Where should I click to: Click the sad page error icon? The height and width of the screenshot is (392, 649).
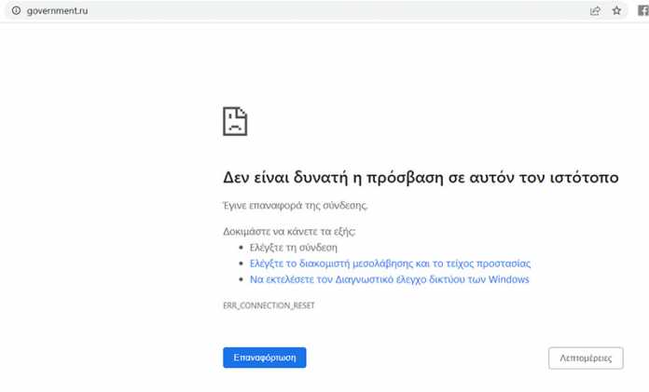click(x=235, y=121)
